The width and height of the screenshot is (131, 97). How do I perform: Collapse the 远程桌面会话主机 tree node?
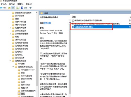13,67
